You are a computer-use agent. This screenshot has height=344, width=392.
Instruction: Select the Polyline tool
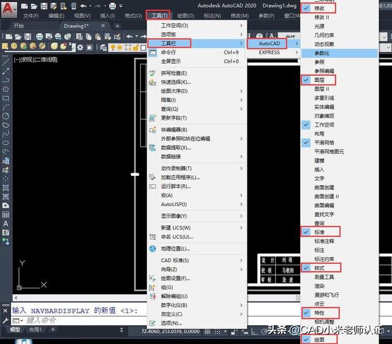pos(6,80)
